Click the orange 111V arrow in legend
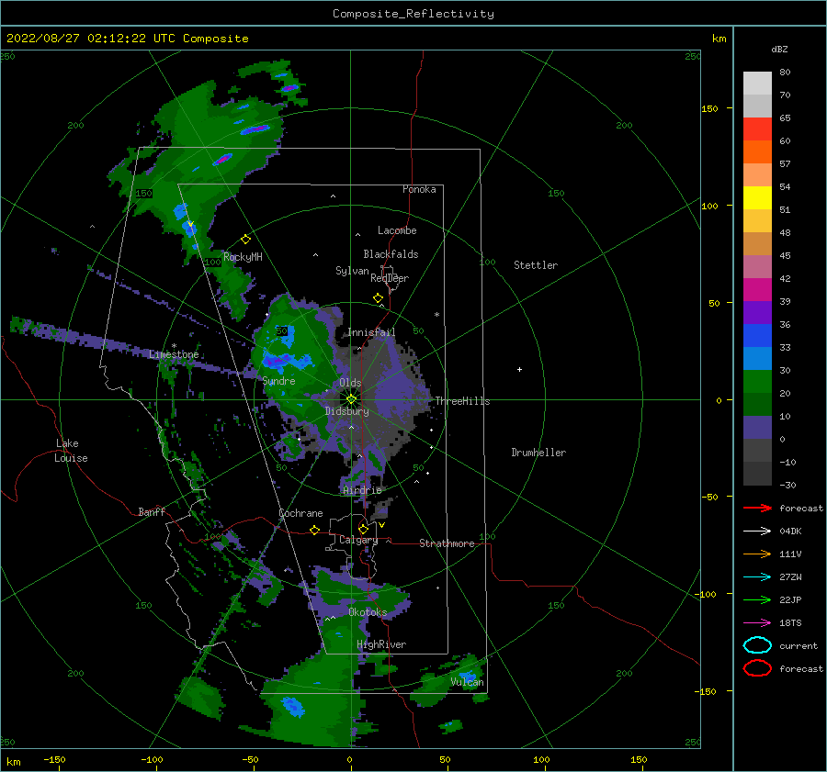 point(757,554)
